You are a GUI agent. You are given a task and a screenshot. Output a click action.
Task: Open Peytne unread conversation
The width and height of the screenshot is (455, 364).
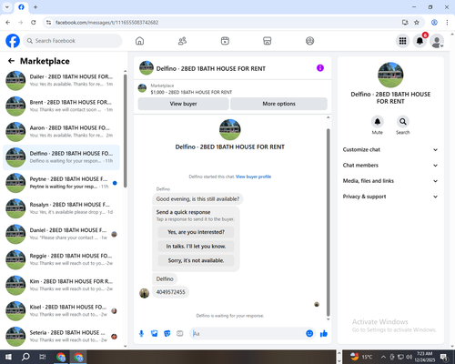point(61,183)
